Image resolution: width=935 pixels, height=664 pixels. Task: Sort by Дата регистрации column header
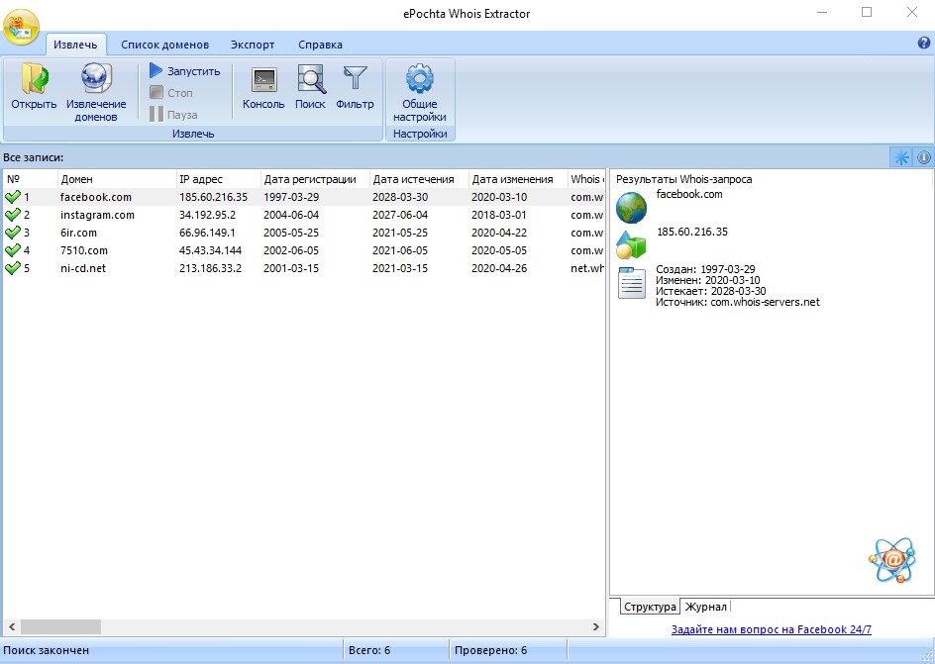(x=315, y=179)
